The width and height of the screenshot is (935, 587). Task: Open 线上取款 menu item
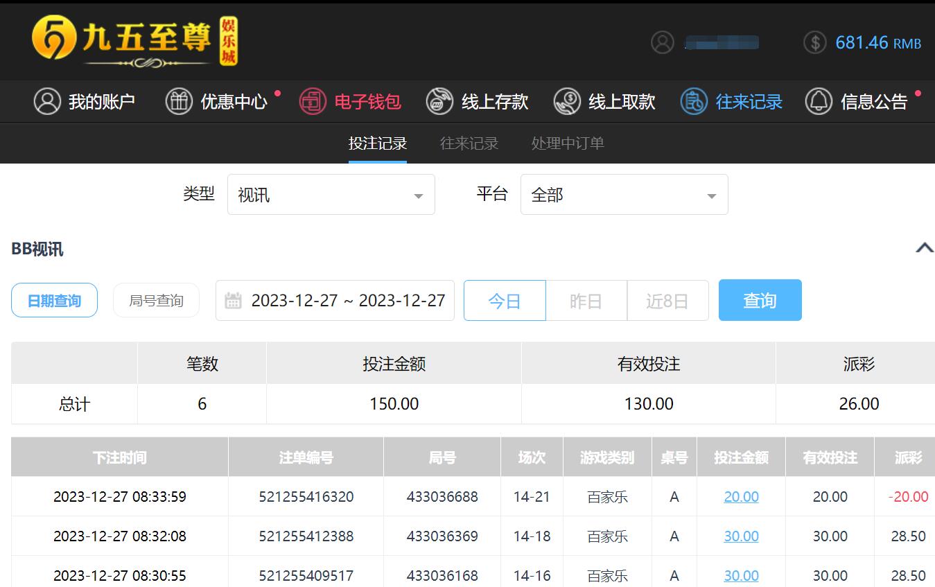[x=604, y=101]
